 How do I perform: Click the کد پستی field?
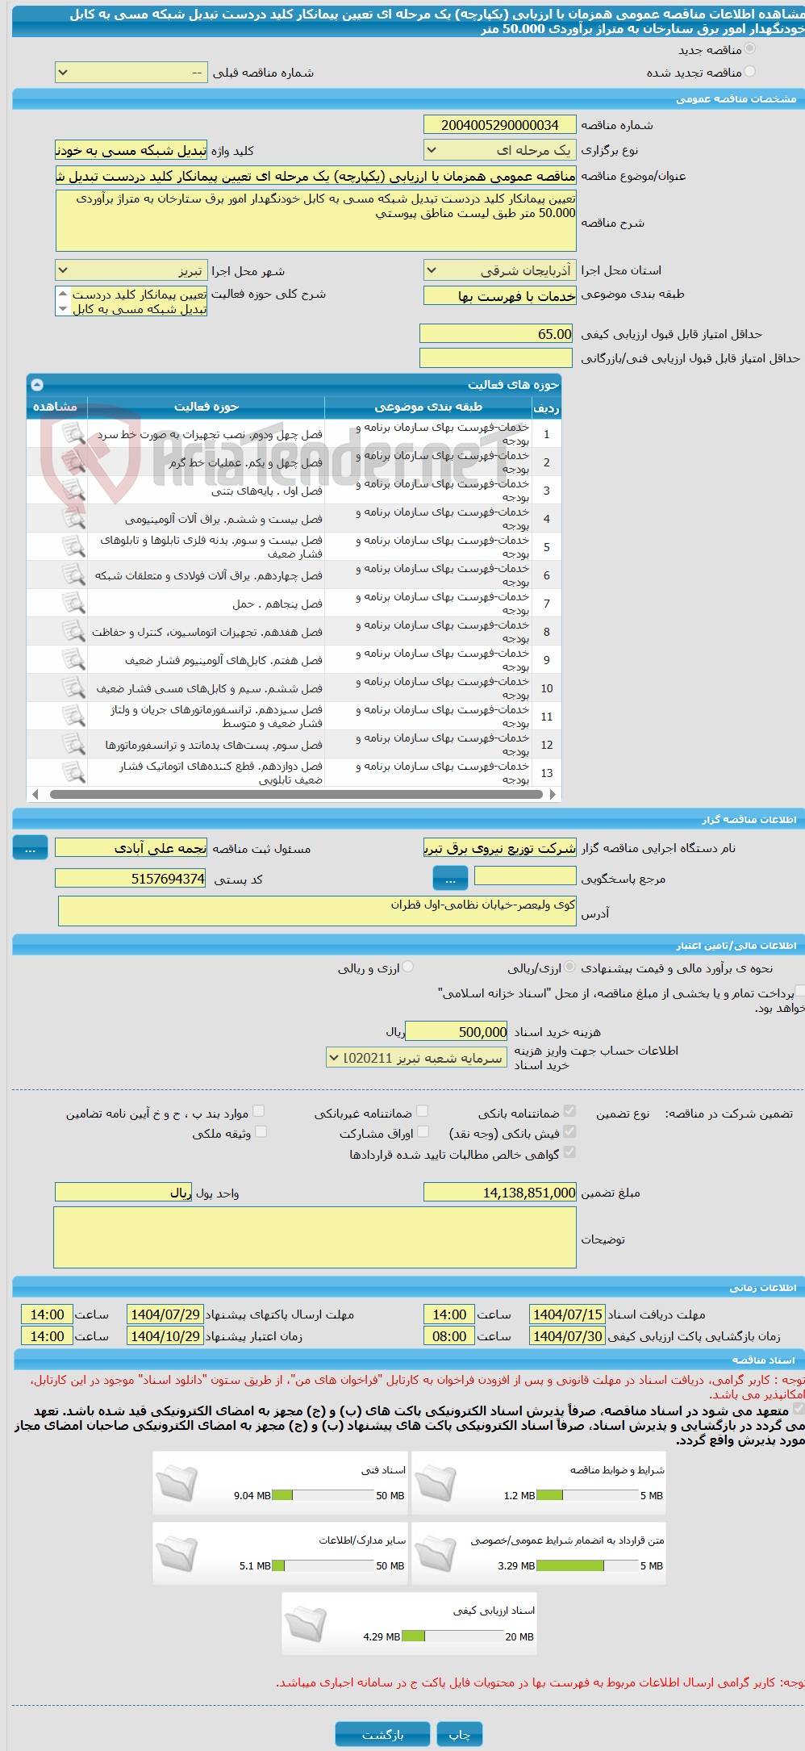click(x=131, y=878)
